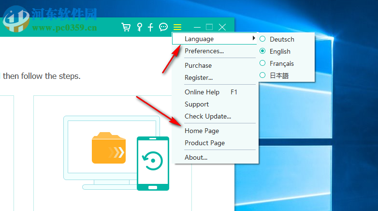Expand the Language submenu arrow
This screenshot has width=378, height=211.
pyautogui.click(x=254, y=38)
